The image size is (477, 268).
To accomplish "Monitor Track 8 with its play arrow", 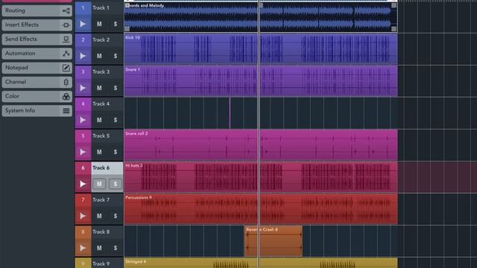I will click(x=83, y=248).
